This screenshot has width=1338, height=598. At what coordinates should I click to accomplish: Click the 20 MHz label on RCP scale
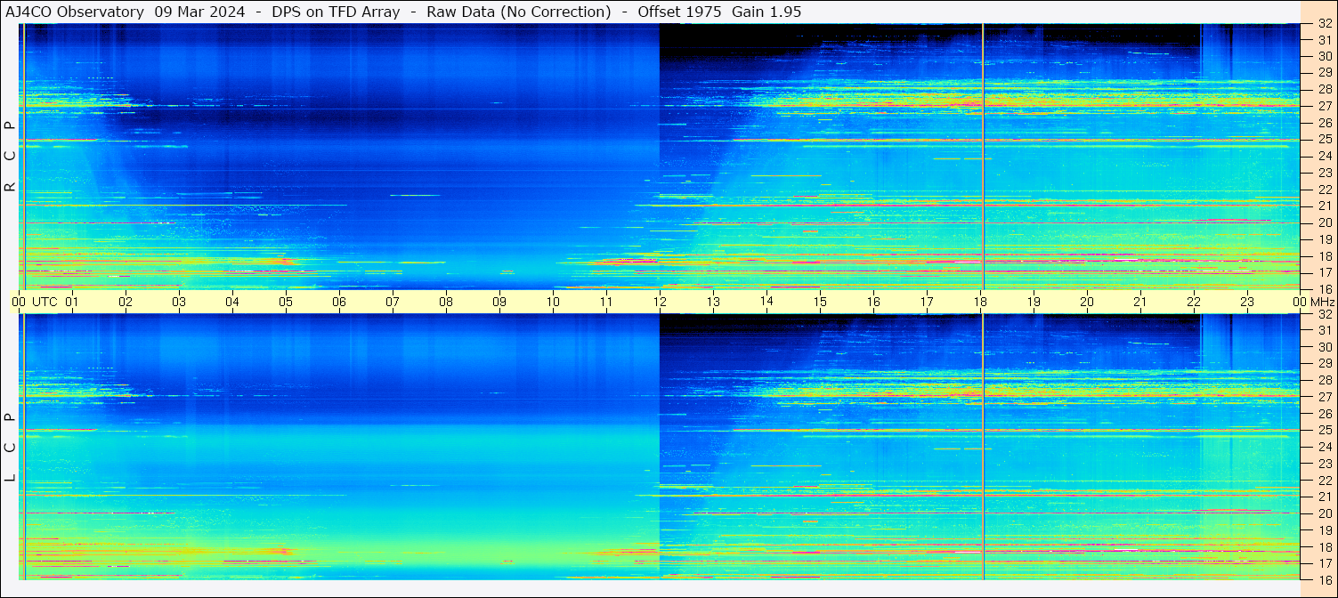(1325, 222)
